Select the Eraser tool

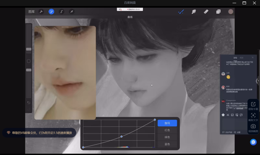point(206,12)
